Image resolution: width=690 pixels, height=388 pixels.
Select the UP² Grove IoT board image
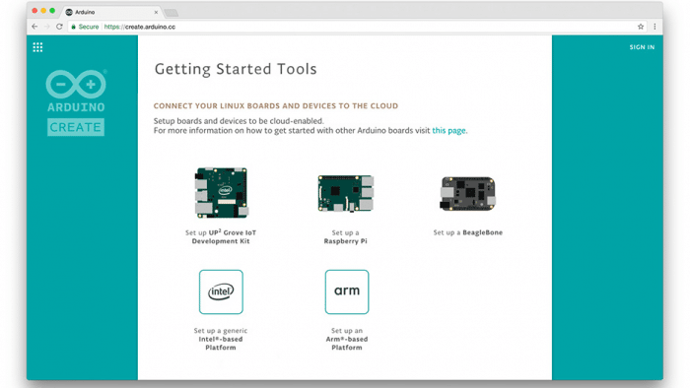click(x=222, y=192)
